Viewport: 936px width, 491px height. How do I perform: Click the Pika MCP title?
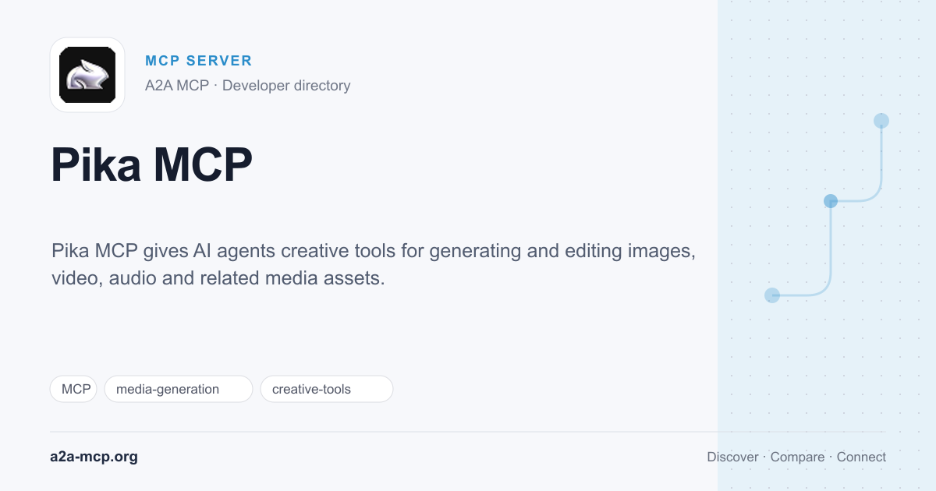pyautogui.click(x=152, y=165)
